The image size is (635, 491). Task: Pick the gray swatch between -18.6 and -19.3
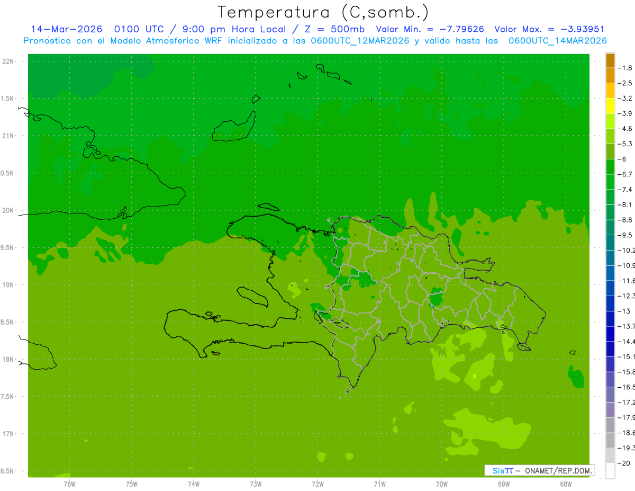pyautogui.click(x=610, y=440)
